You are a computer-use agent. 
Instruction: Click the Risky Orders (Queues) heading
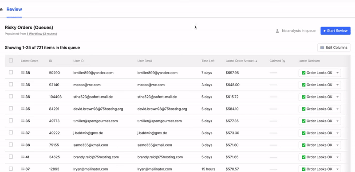click(x=29, y=27)
